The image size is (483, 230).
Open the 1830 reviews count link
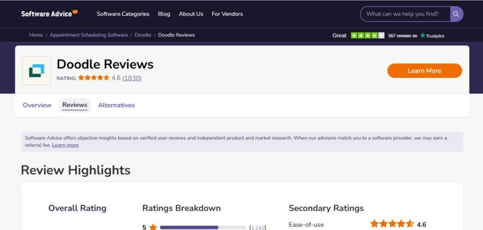tap(132, 78)
